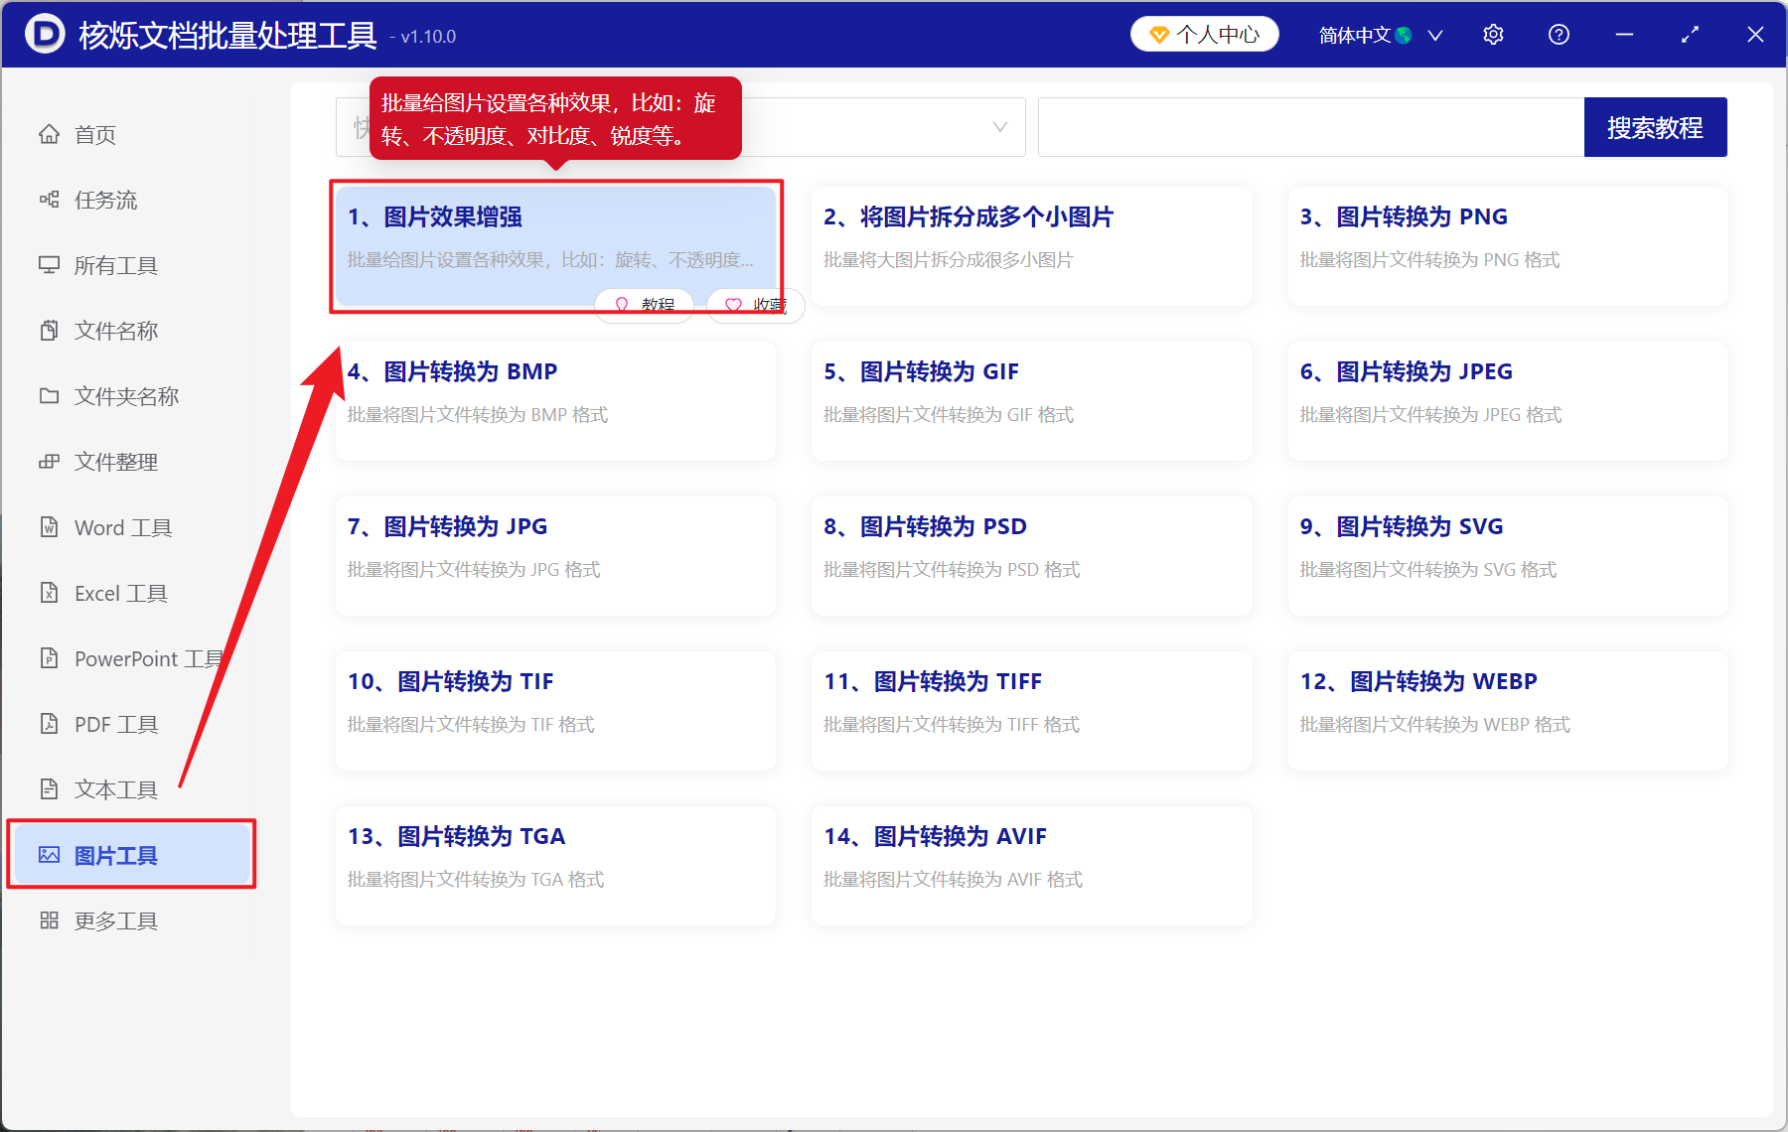Image resolution: width=1788 pixels, height=1132 pixels.
Task: Open the PDF 工具 category
Action: coord(114,724)
